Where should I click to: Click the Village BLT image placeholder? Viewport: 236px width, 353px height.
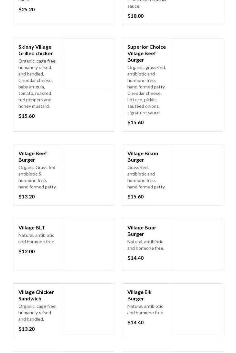[88, 245]
